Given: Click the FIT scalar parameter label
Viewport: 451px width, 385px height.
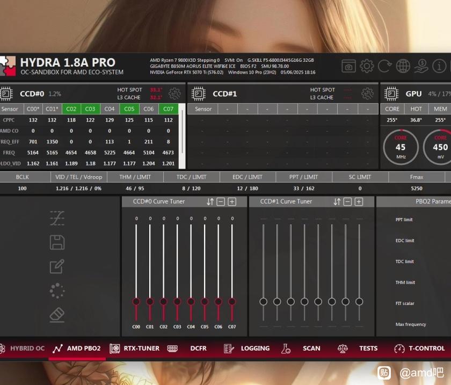Looking at the screenshot, I should [x=405, y=303].
